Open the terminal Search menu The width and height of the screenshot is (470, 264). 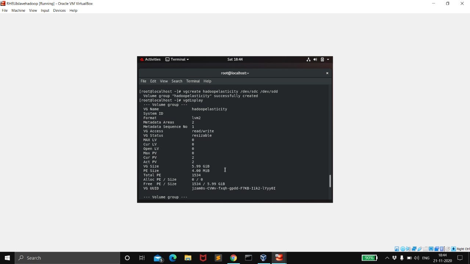point(177,81)
